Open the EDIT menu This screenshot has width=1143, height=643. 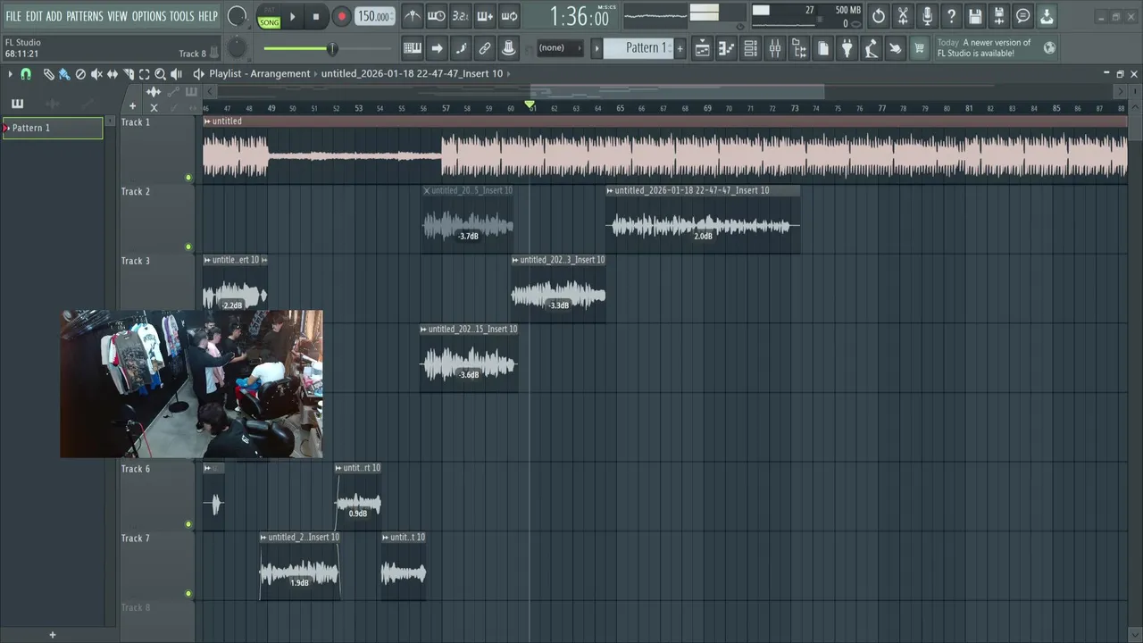pos(34,16)
